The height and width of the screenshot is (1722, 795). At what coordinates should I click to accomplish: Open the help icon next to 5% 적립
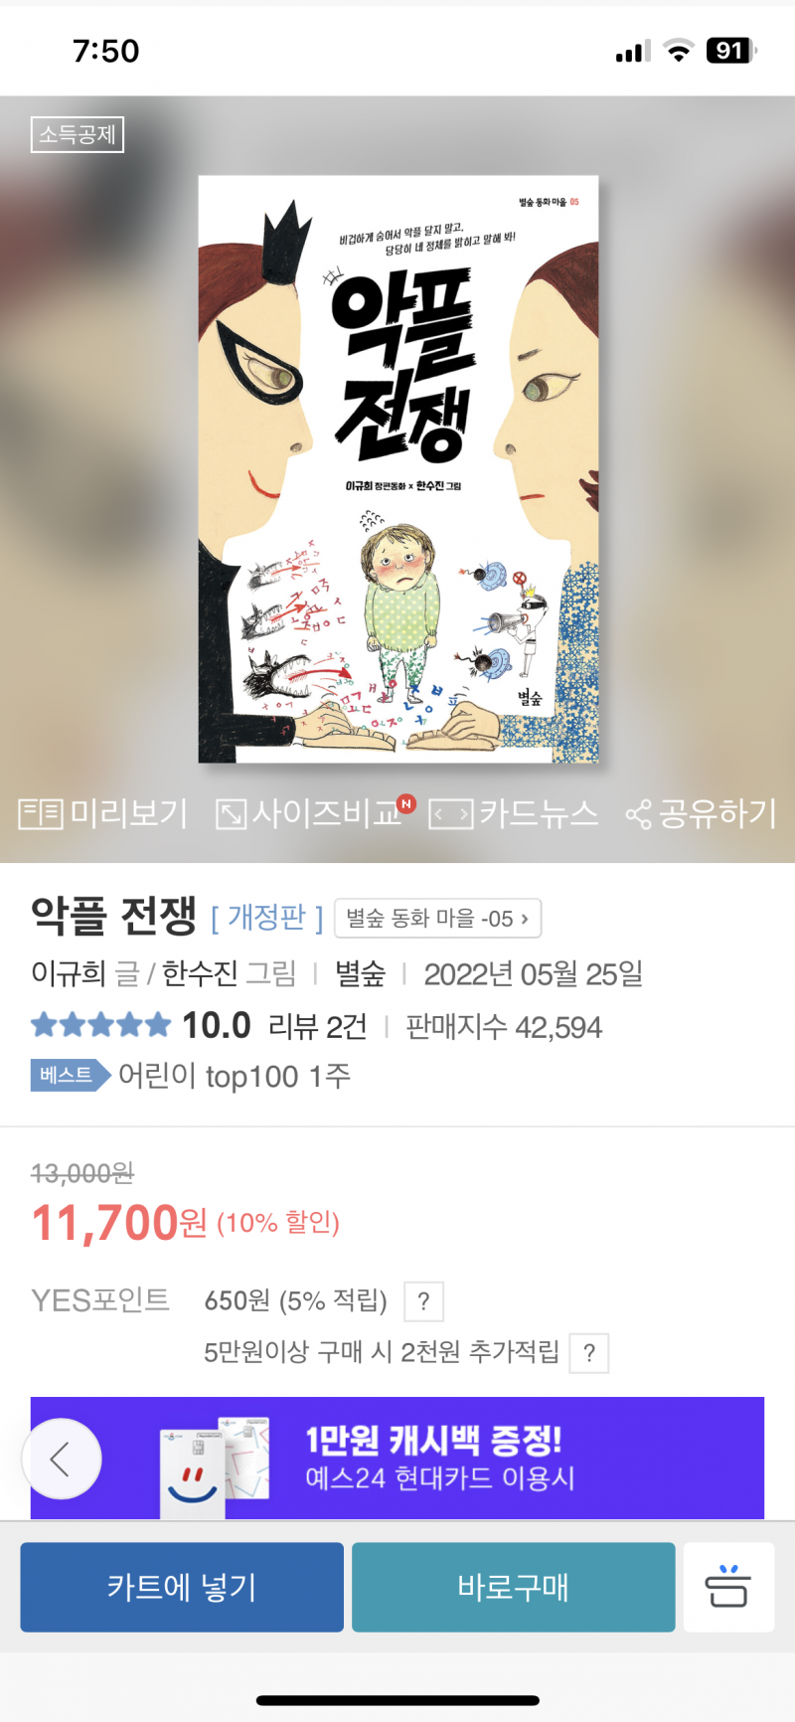click(423, 1301)
